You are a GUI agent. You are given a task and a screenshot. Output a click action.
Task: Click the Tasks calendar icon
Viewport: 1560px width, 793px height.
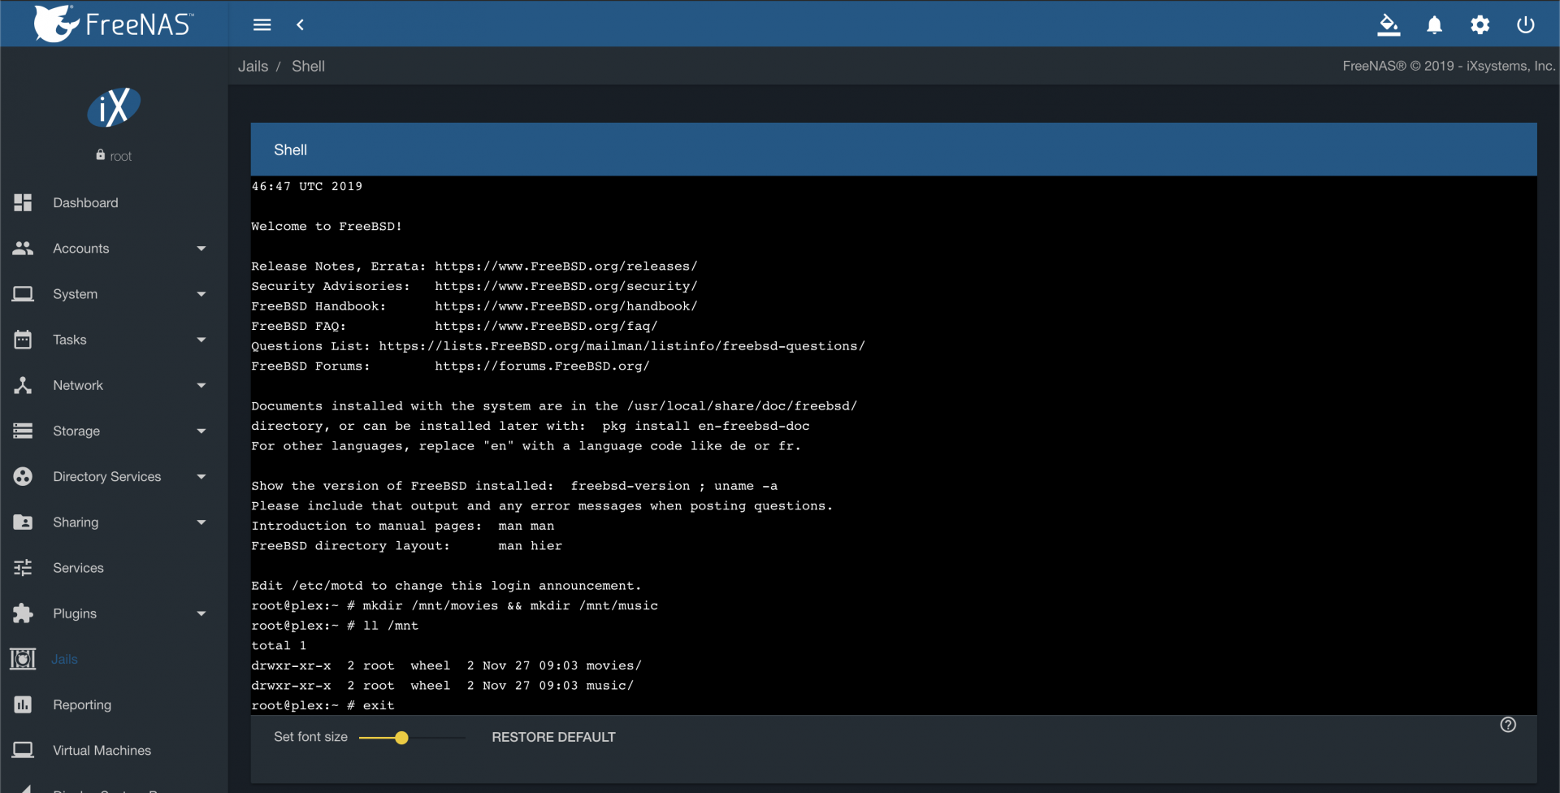(x=23, y=340)
